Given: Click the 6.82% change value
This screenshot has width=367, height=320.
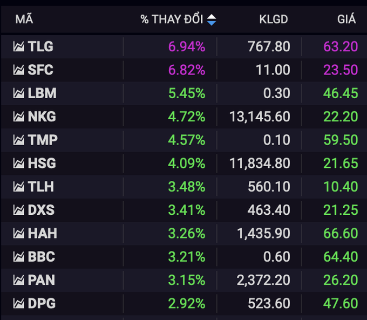Looking at the screenshot, I should (187, 70).
